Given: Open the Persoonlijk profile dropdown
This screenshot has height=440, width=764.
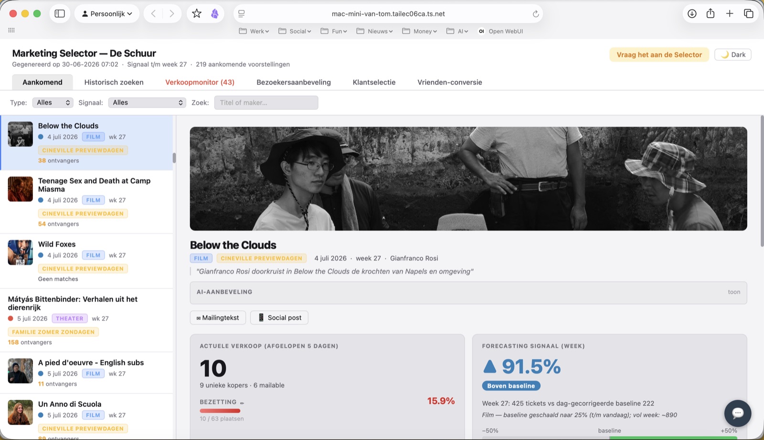Looking at the screenshot, I should [107, 13].
